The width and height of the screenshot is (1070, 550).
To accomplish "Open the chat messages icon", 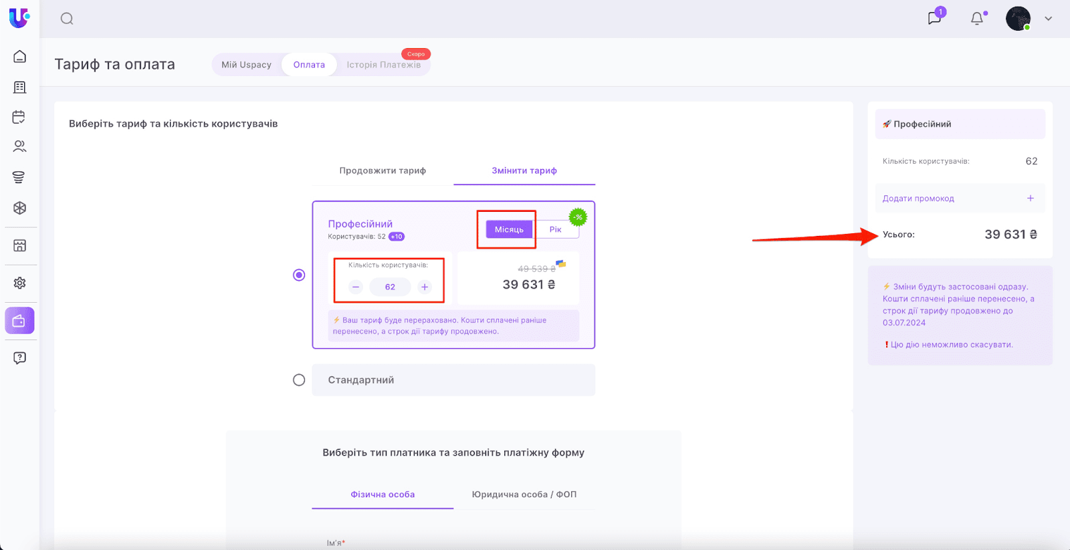I will [934, 18].
